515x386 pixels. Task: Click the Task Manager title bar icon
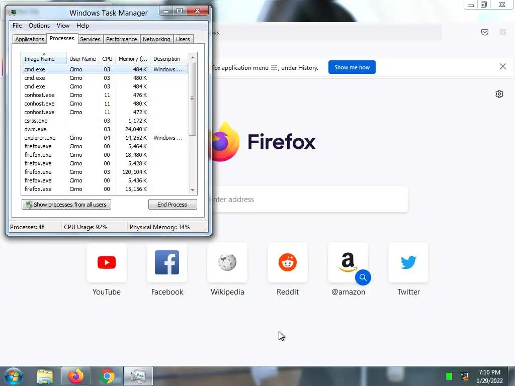[13, 13]
